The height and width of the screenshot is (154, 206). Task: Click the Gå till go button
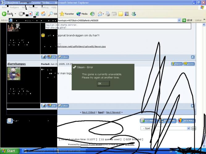[x=187, y=20]
